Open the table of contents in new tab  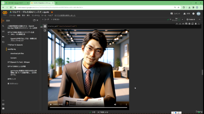pos(34,20)
